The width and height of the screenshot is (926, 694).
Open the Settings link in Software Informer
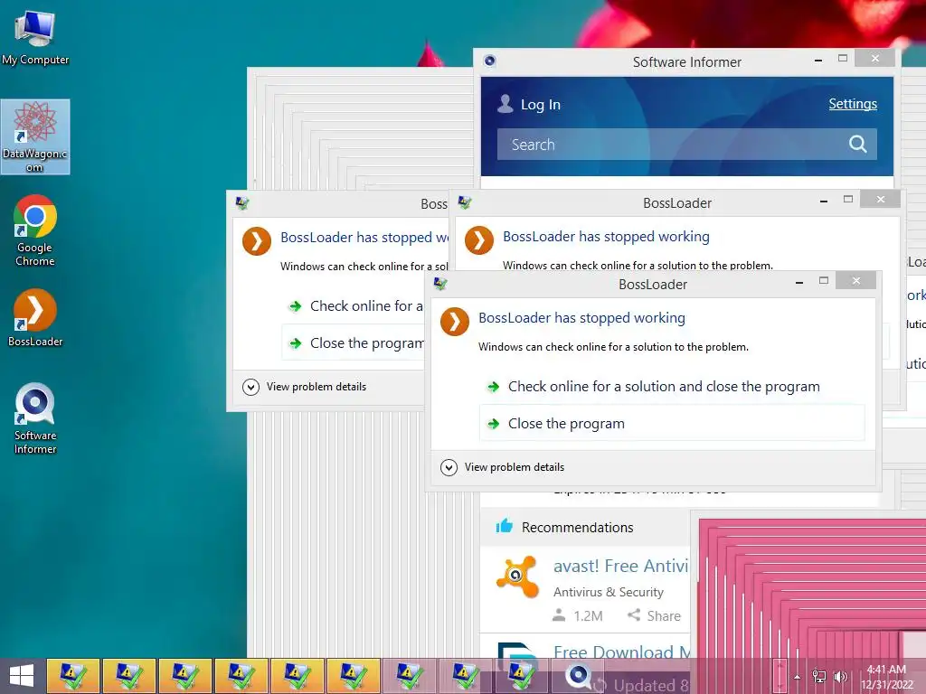click(852, 104)
